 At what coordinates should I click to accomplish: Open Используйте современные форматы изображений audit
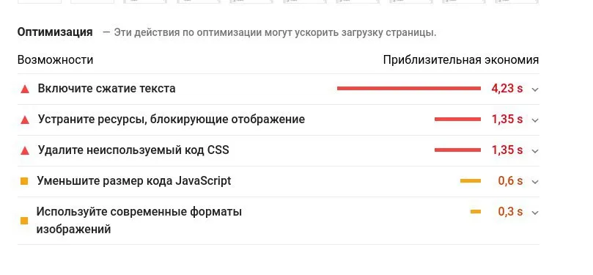(x=139, y=220)
